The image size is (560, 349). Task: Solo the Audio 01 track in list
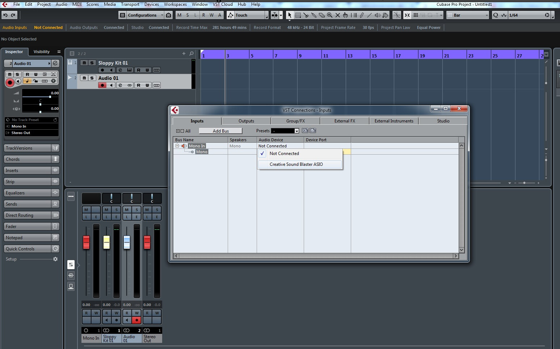tap(92, 78)
